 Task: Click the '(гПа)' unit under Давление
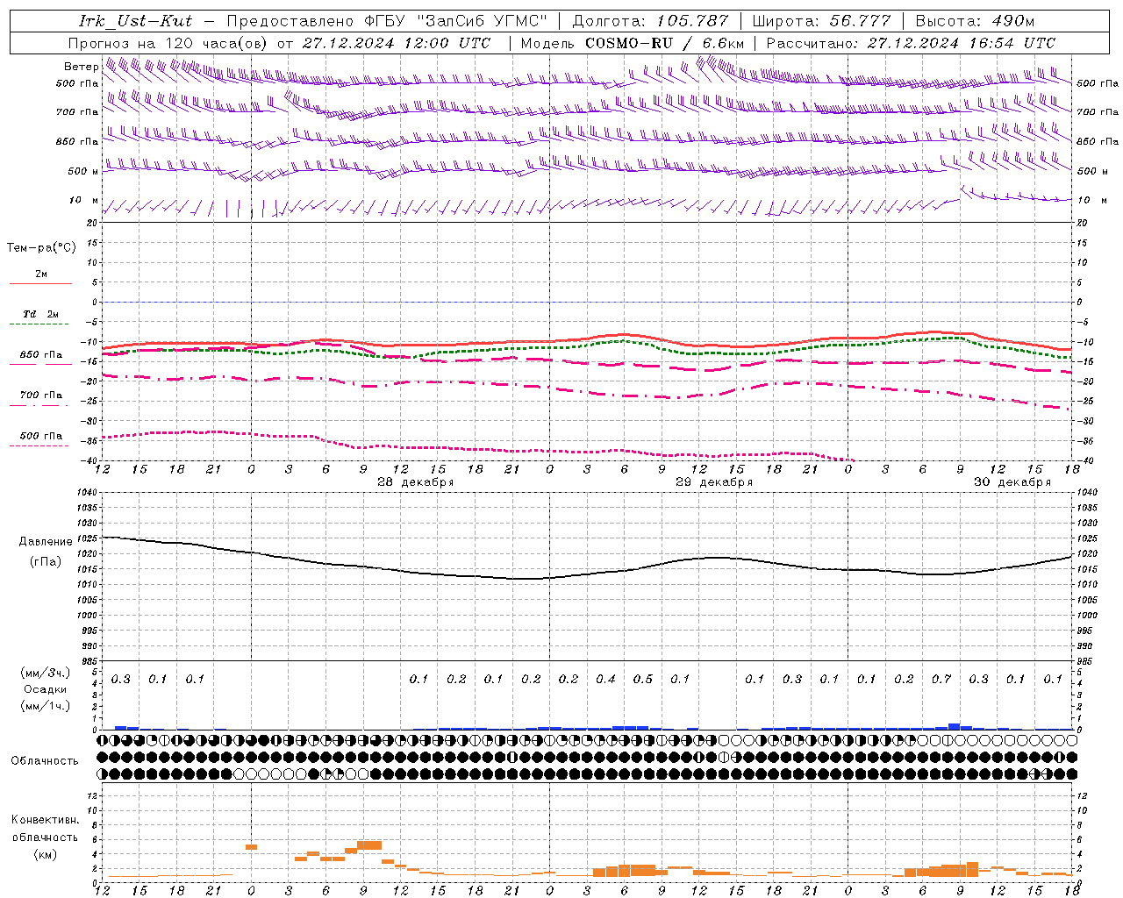(x=46, y=561)
